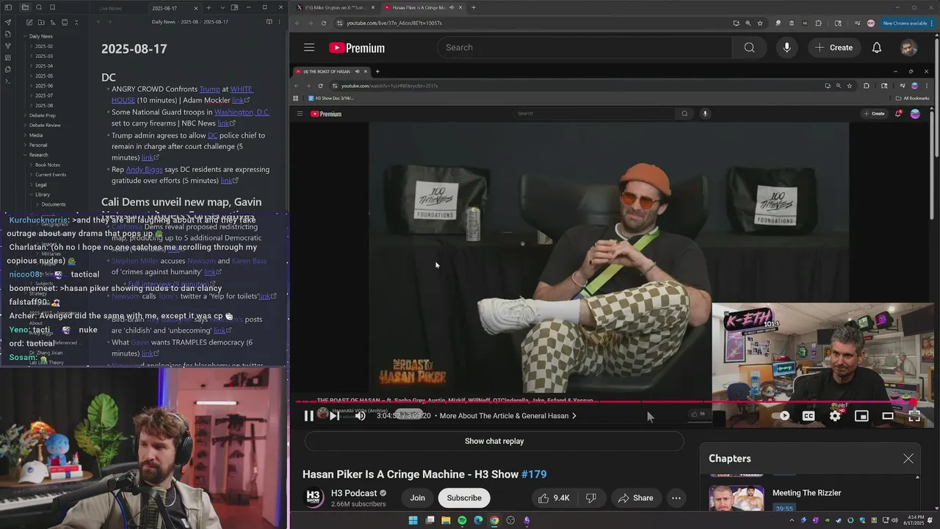Open chapter More About The Article chevron
Screen dimensions: 940x529
click(x=574, y=416)
